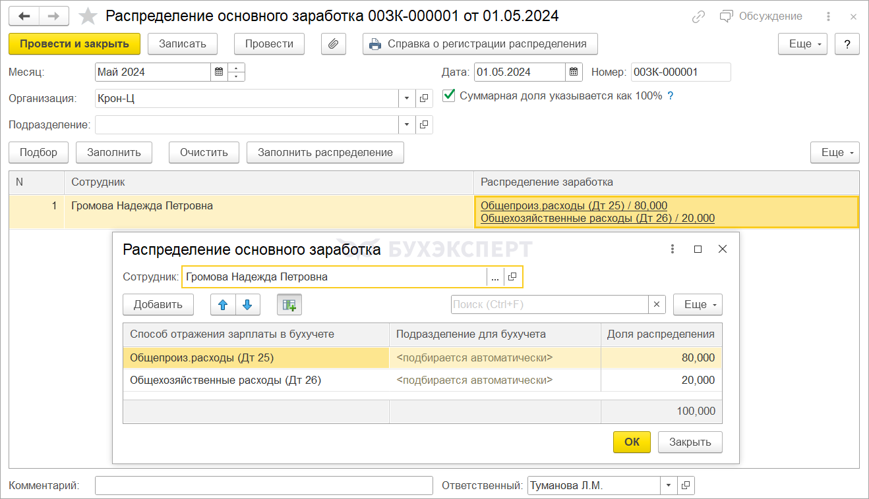Click the favorites star icon

[x=88, y=16]
